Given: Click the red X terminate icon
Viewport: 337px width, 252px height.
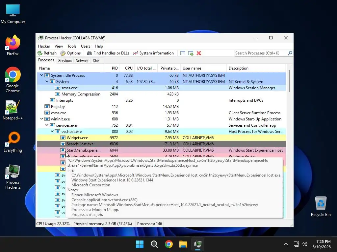Looking at the screenshot, I should pos(199,53).
